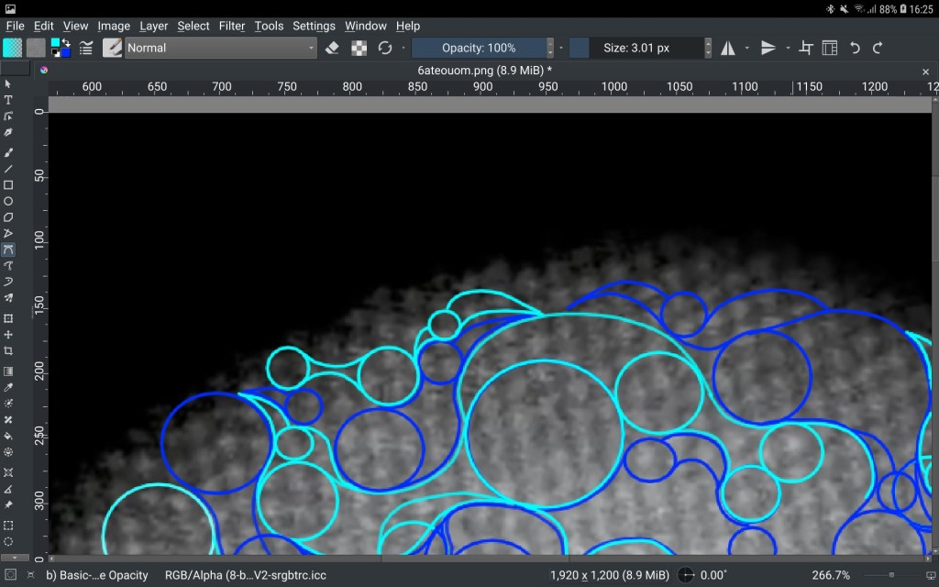Activate the Crop tool
The width and height of the screenshot is (939, 587).
coord(8,351)
